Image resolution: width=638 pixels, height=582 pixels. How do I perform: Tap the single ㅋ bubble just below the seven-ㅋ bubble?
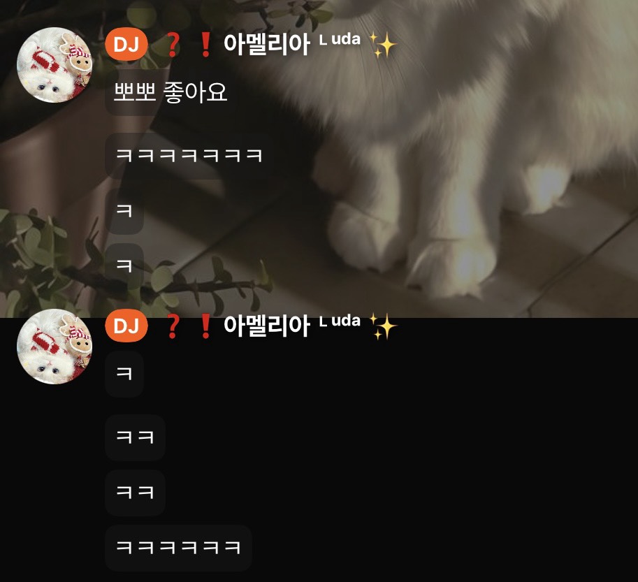pos(124,211)
